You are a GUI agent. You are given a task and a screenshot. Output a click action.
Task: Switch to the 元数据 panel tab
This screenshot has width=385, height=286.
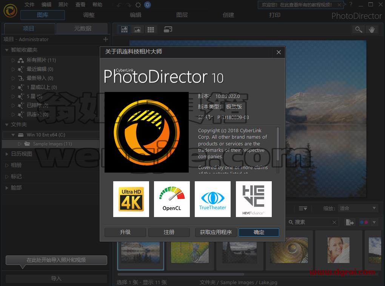83,28
